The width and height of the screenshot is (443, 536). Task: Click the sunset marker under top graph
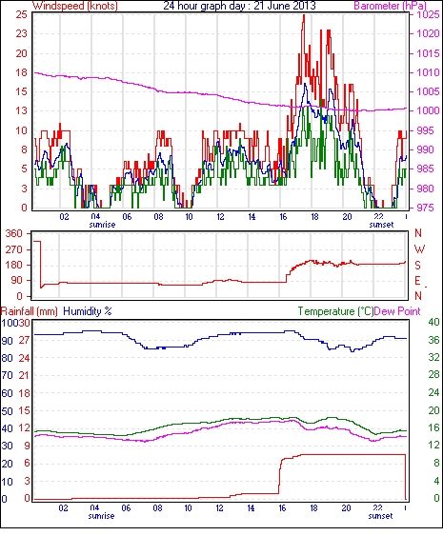pyautogui.click(x=381, y=225)
